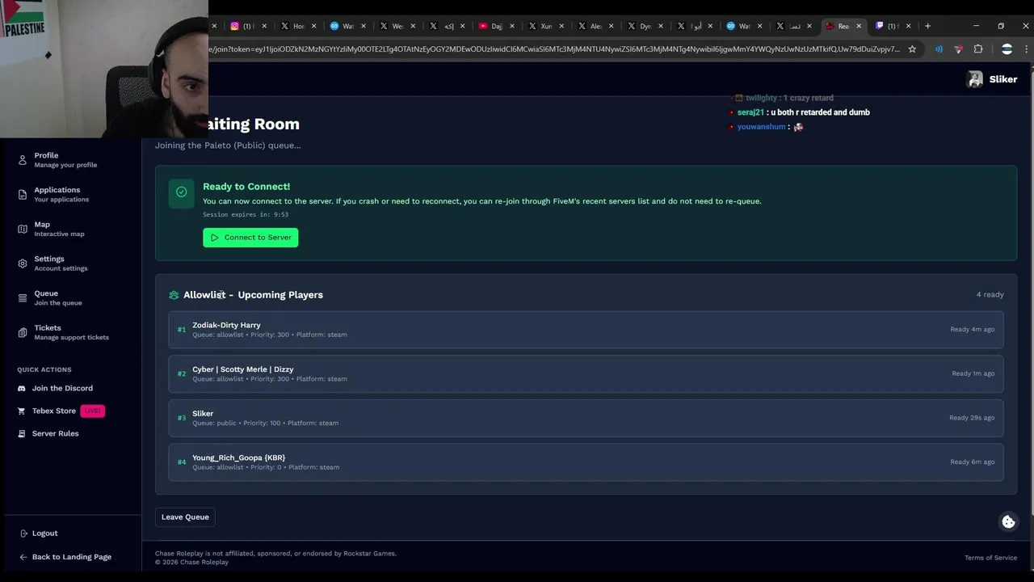Open the Terms of Service link
The image size is (1034, 582).
tap(990, 558)
